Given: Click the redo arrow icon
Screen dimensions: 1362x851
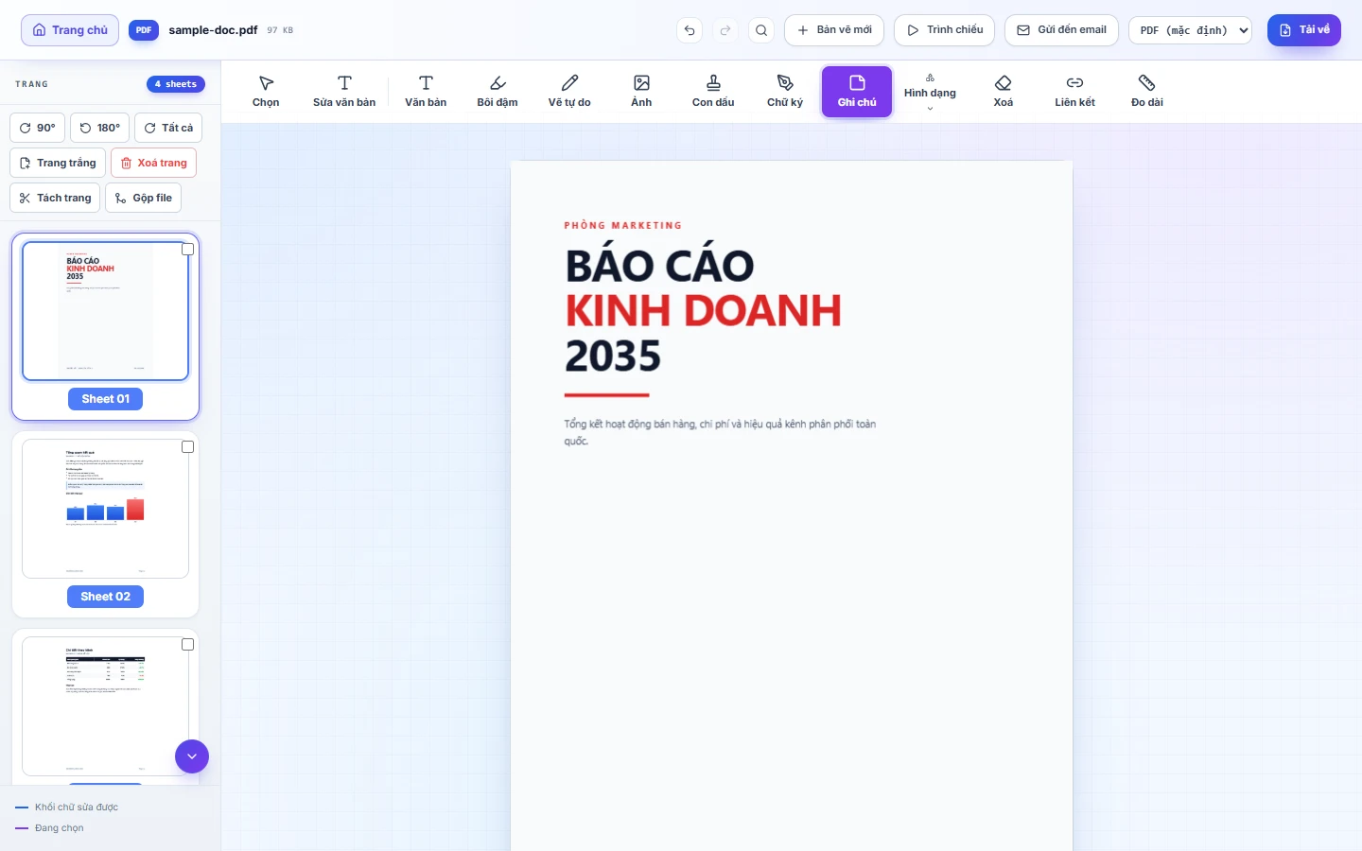Looking at the screenshot, I should point(725,30).
